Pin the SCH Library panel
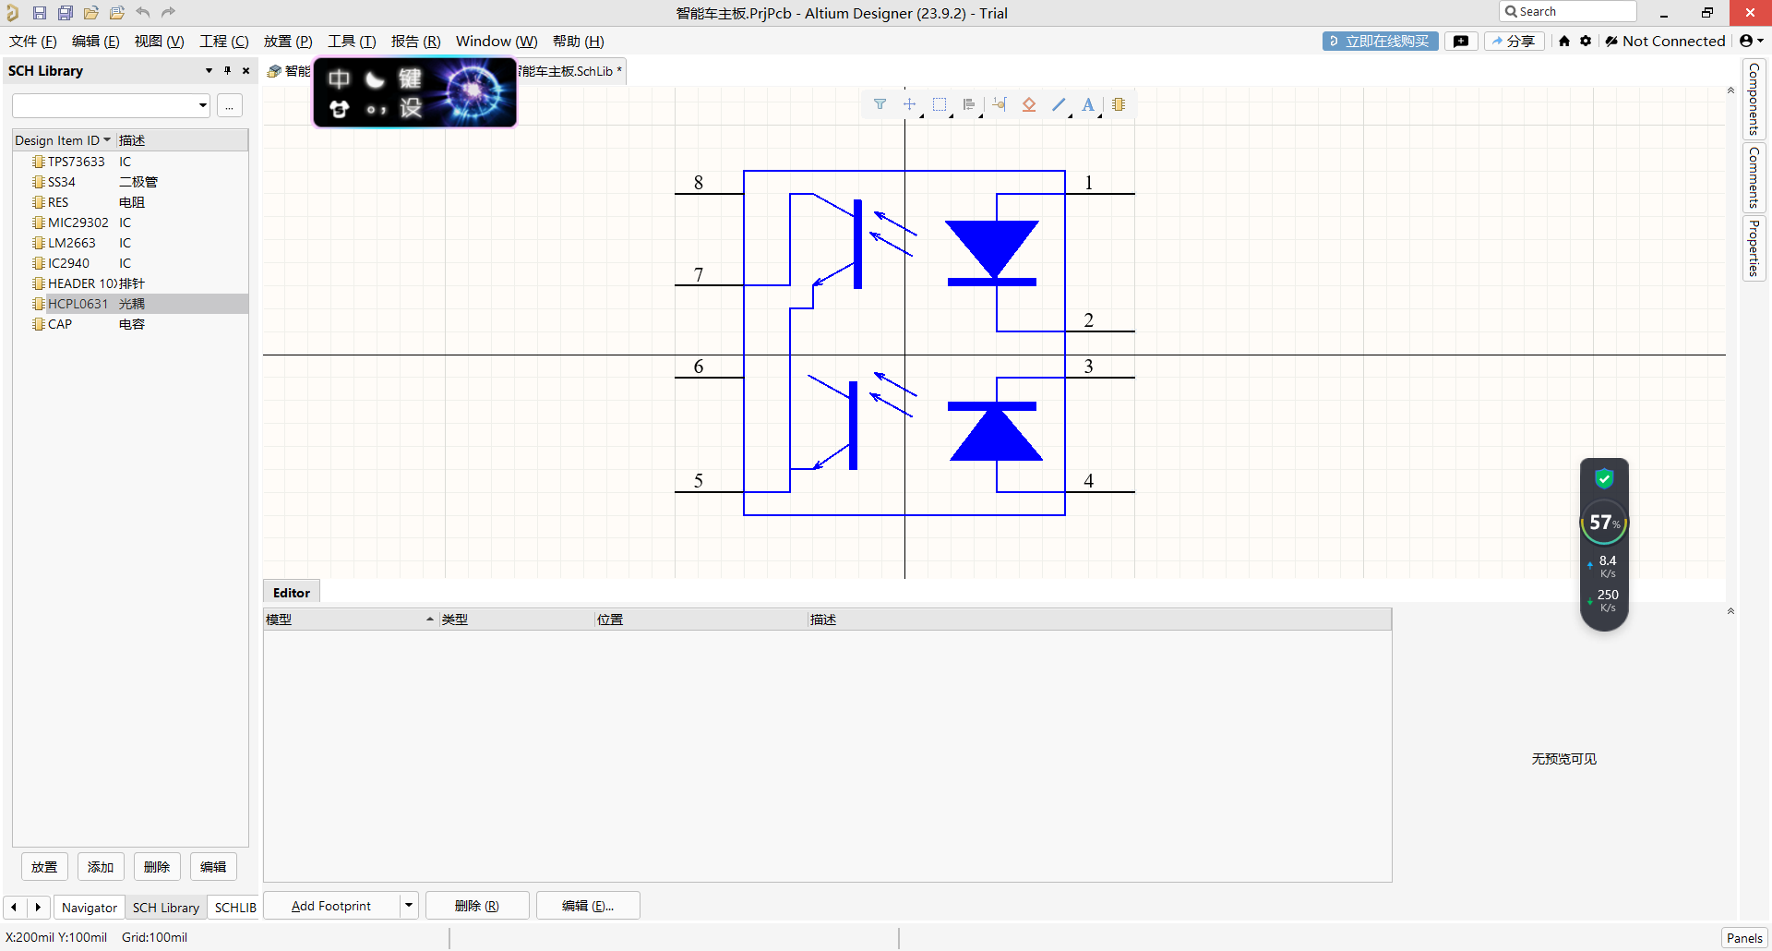Viewport: 1772px width, 951px height. click(227, 70)
